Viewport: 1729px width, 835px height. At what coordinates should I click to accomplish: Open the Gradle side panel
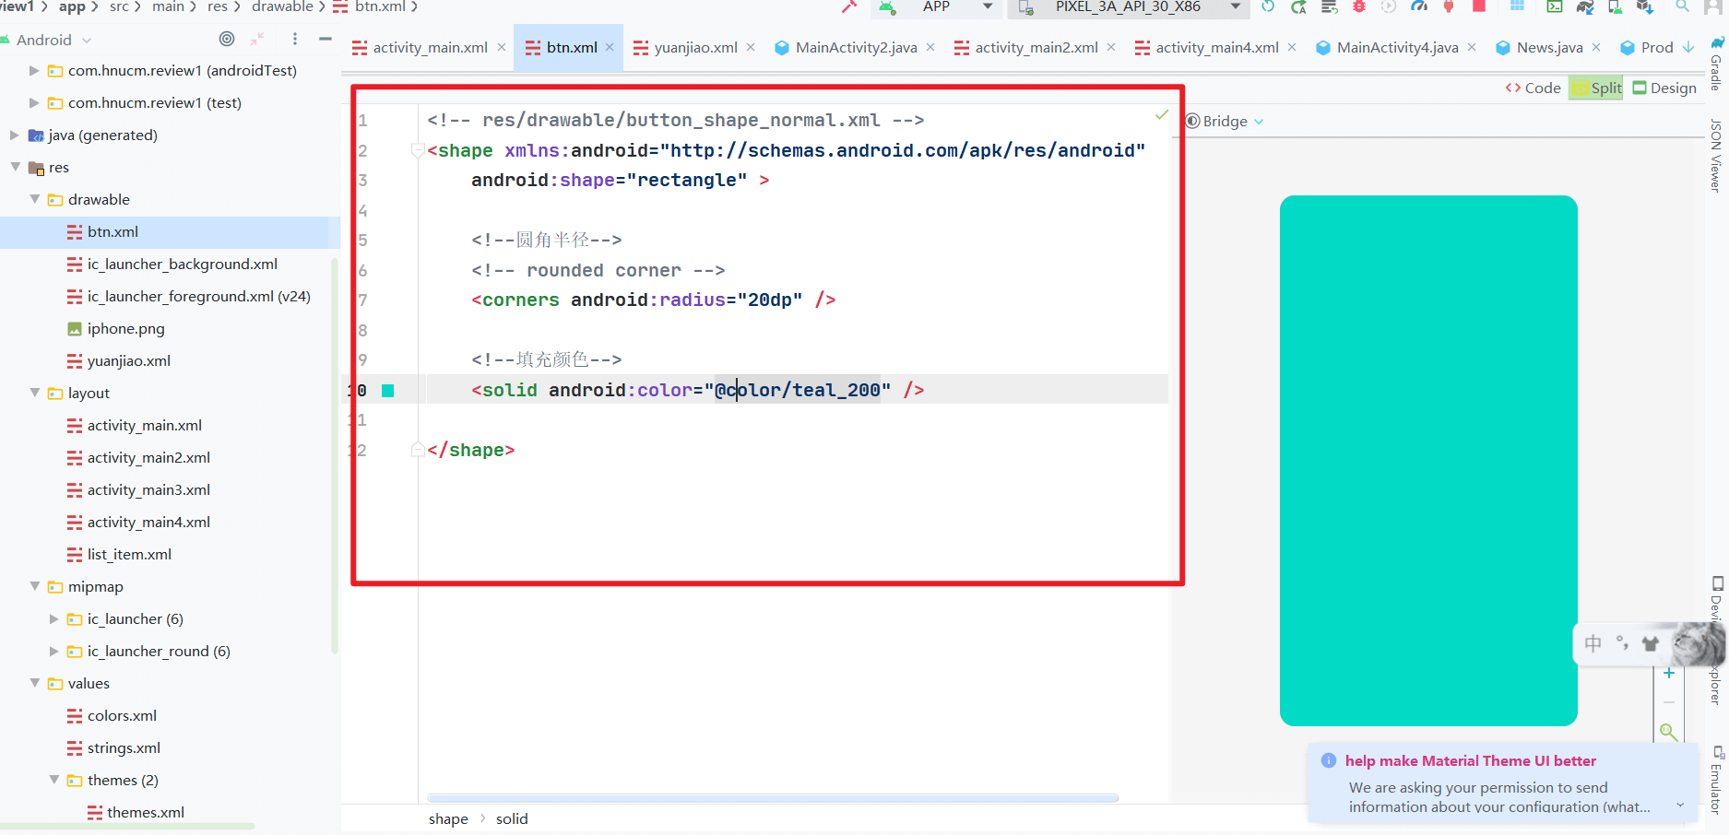pos(1716,65)
